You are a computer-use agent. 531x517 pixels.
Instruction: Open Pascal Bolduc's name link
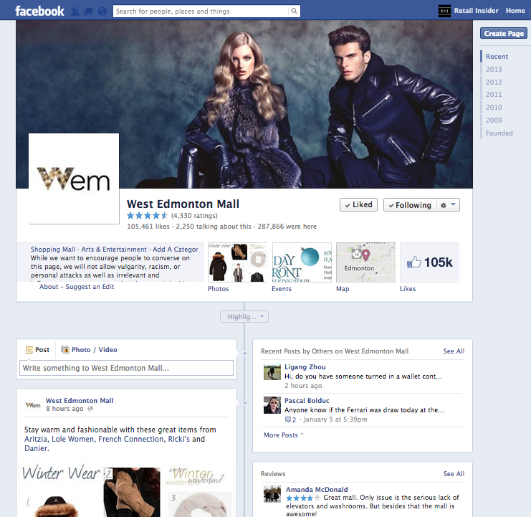[307, 401]
